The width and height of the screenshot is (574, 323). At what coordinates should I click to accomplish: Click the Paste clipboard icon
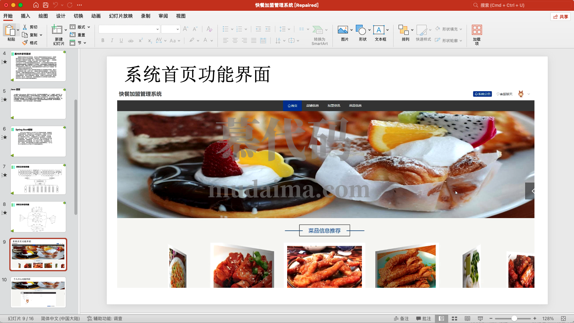10,30
